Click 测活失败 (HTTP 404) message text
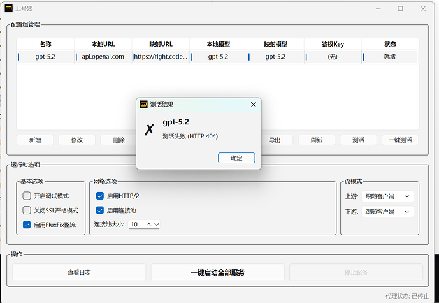 (x=190, y=137)
